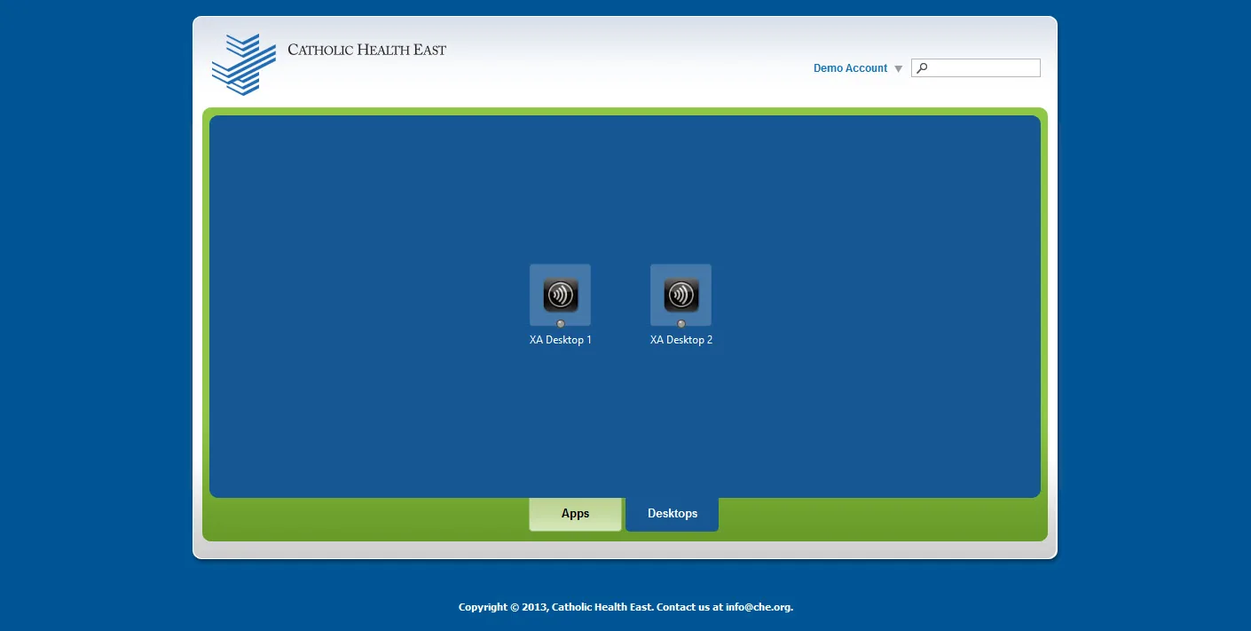Click the Catholic Health East logo

coord(244,64)
